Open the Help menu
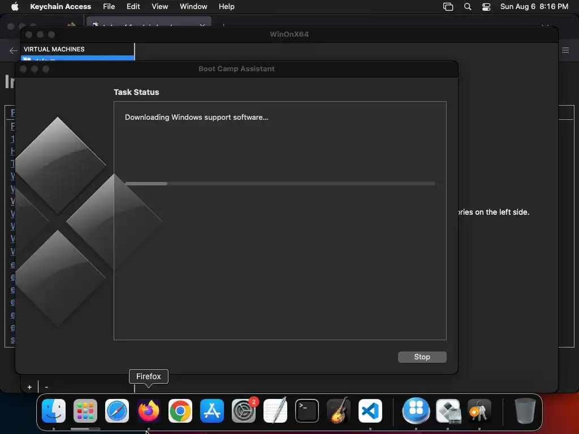The image size is (579, 434). 226,7
